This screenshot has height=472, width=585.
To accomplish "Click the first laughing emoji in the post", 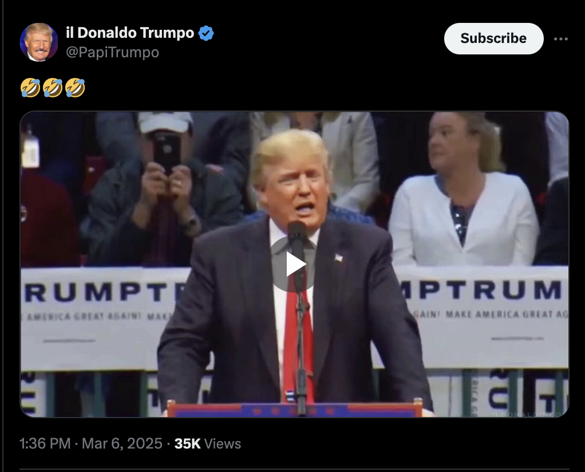I will [x=30, y=88].
